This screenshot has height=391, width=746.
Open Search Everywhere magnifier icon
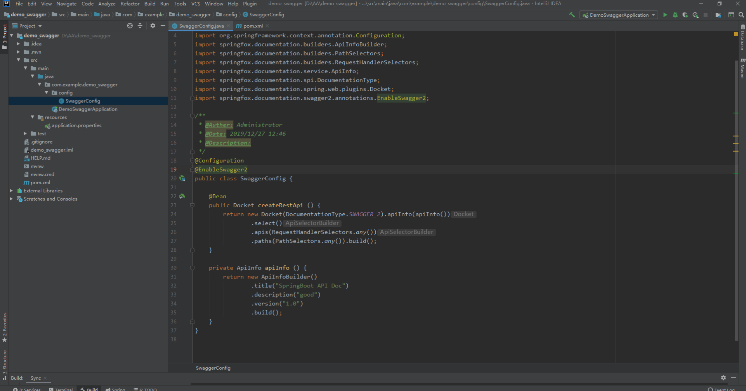pos(741,15)
